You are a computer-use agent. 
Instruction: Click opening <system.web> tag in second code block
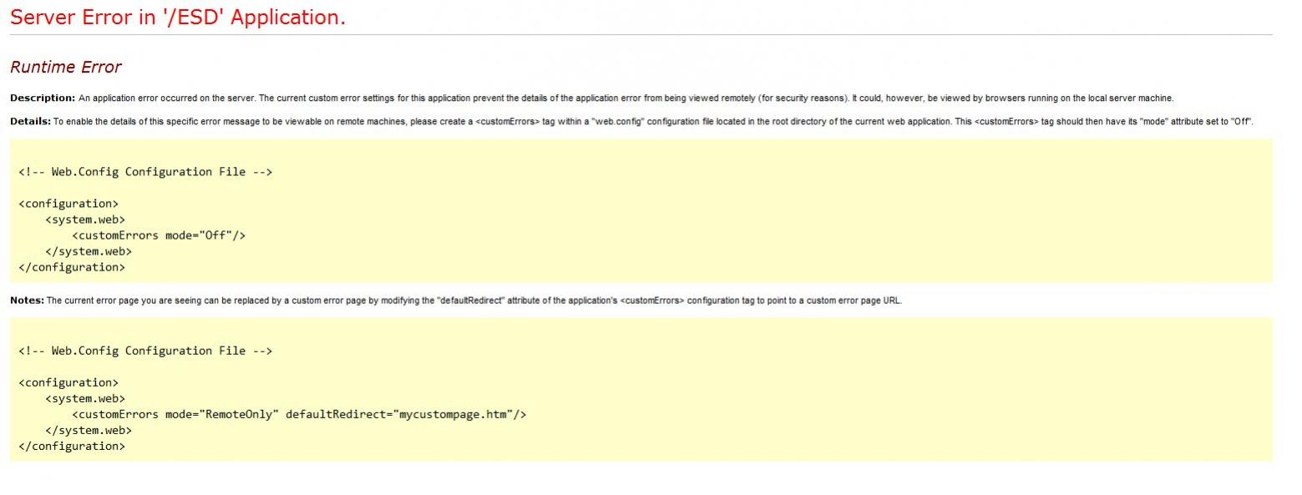[x=85, y=398]
